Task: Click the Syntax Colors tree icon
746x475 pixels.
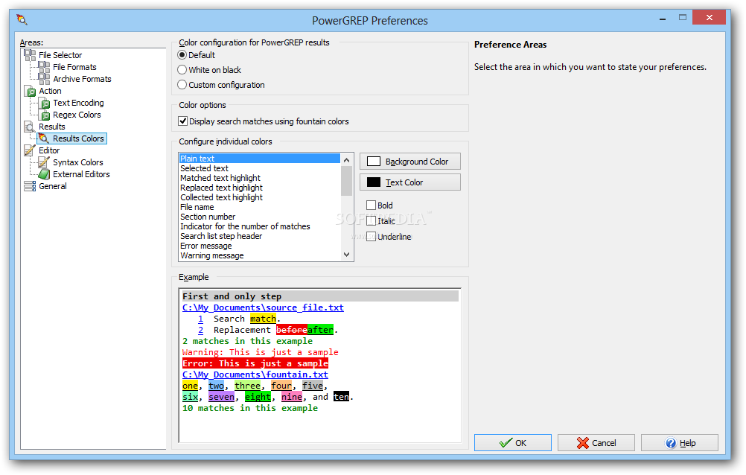Action: point(44,162)
